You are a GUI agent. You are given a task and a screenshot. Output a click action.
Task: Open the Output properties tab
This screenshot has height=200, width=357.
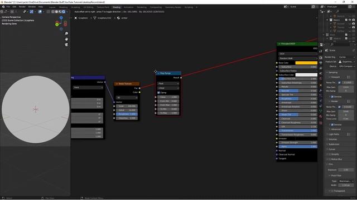321,63
